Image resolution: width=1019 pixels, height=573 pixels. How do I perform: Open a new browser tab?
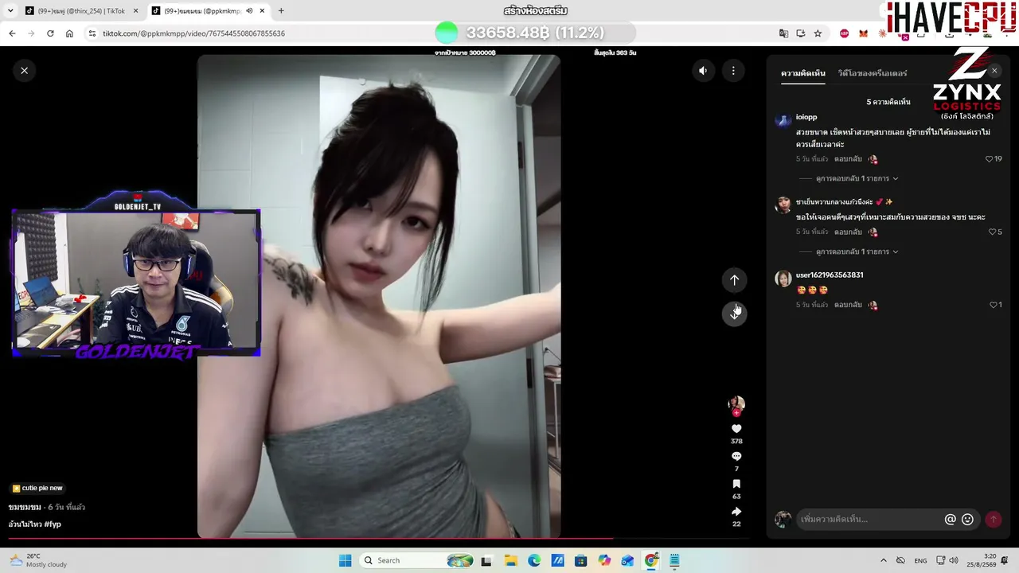[x=281, y=11]
